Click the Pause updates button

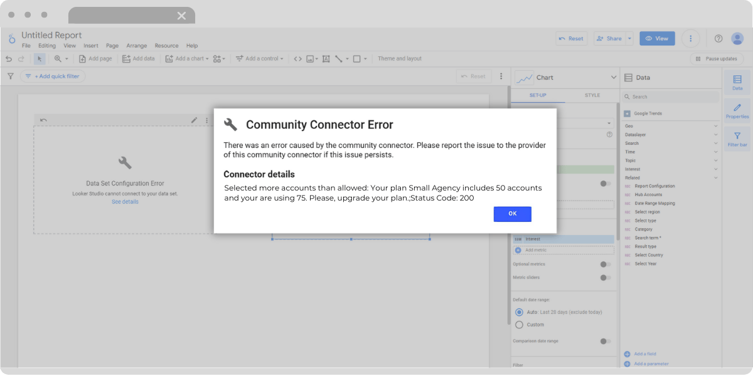716,58
